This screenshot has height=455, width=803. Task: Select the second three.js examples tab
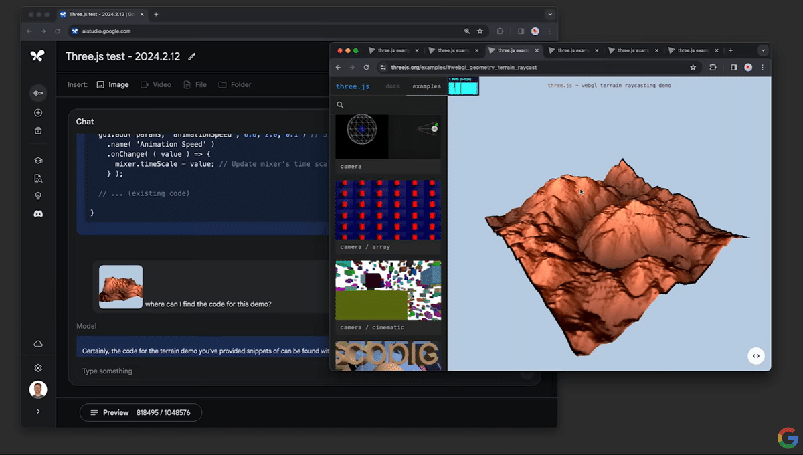tap(453, 50)
